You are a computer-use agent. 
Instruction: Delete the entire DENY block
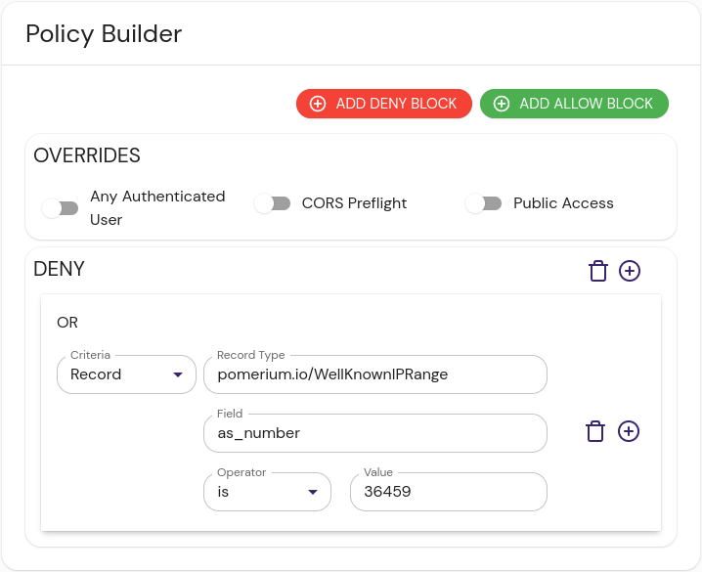(x=597, y=271)
